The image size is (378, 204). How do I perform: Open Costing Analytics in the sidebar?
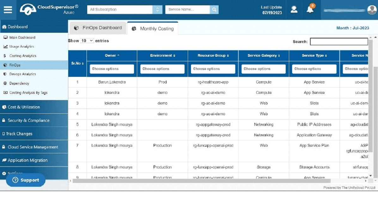click(x=23, y=56)
